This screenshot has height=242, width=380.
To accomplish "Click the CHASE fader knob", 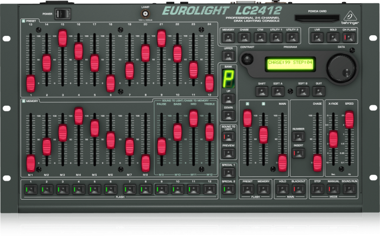I will [x=318, y=163].
